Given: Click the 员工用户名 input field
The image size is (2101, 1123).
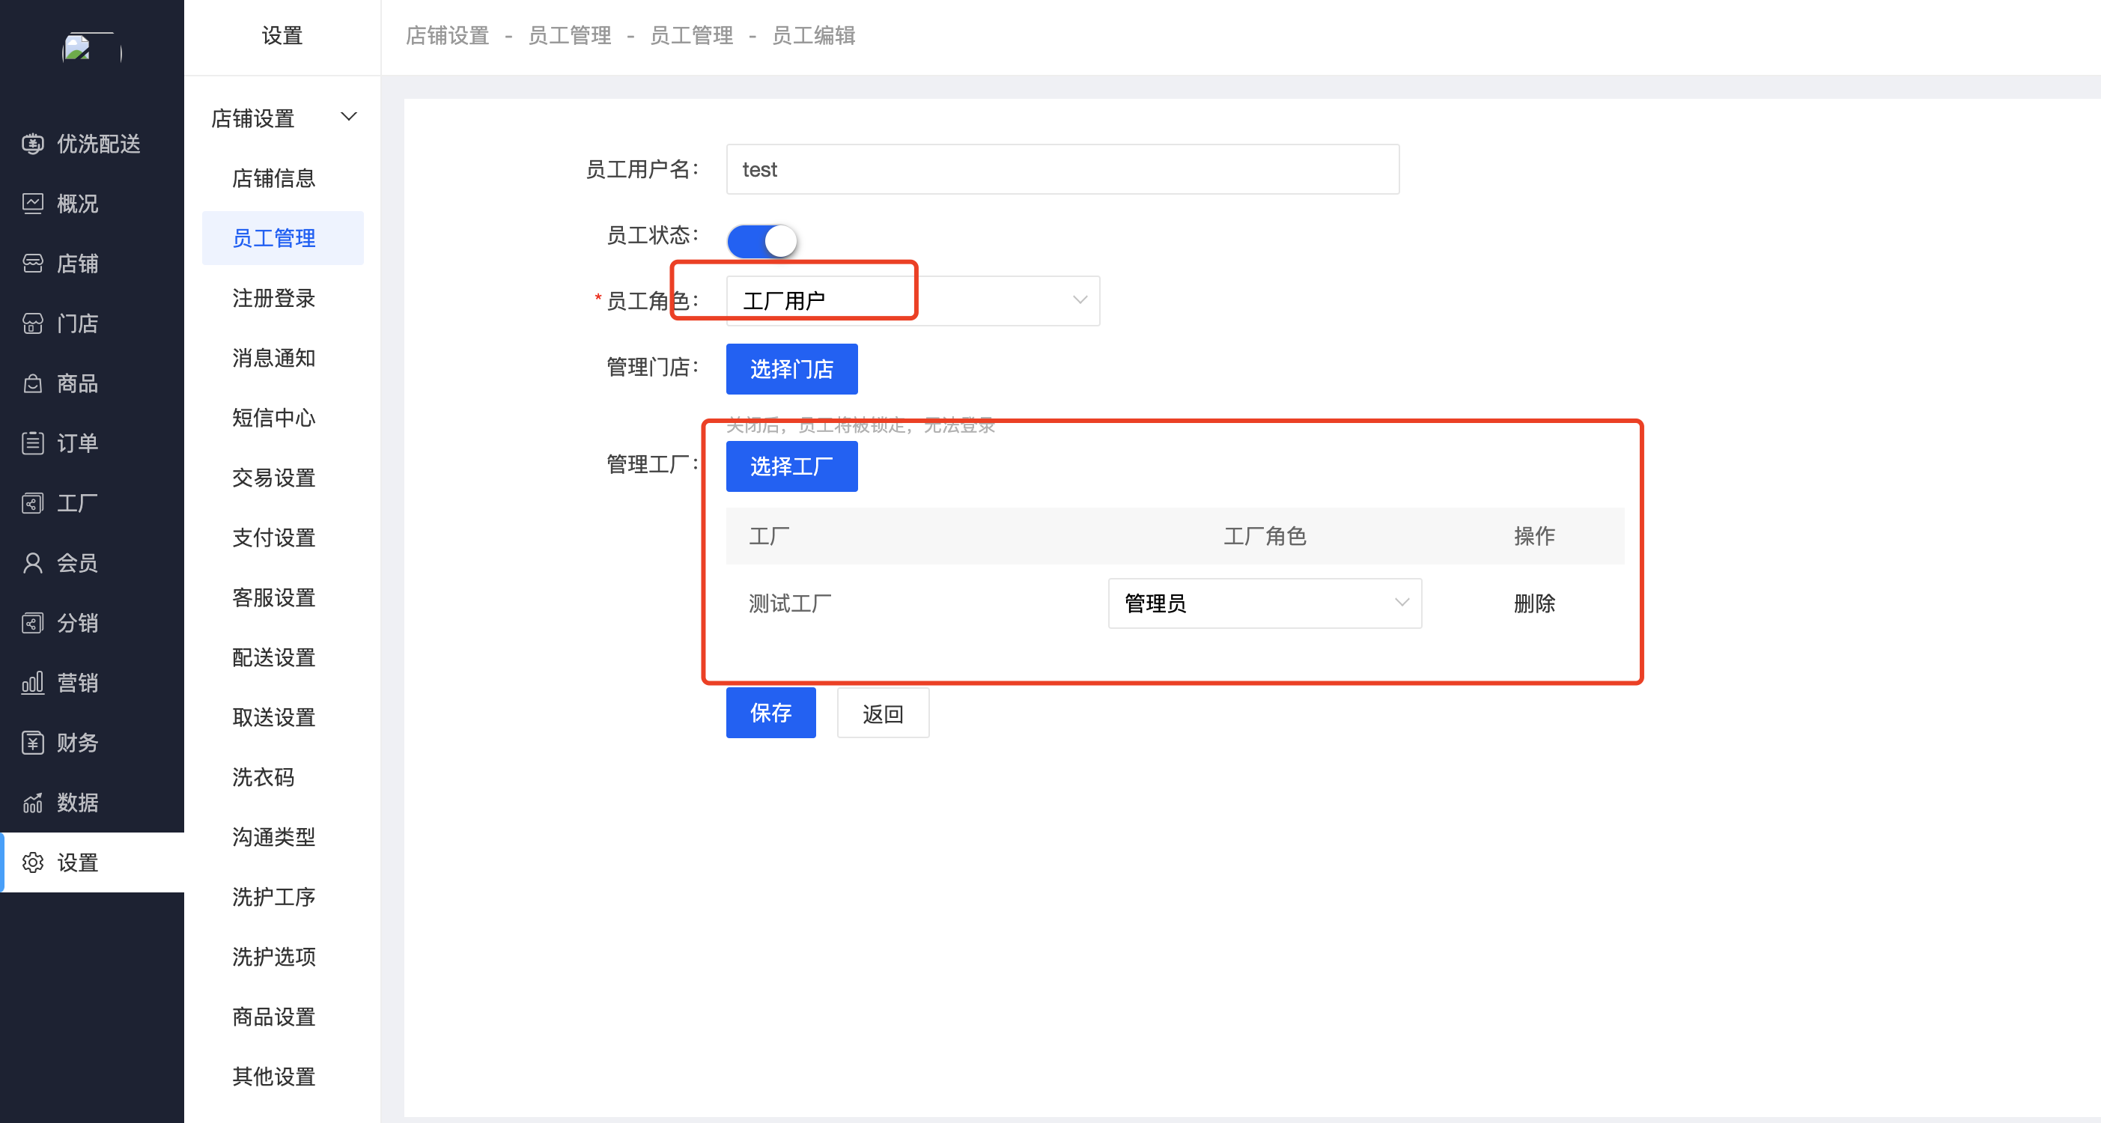Looking at the screenshot, I should click(1062, 170).
